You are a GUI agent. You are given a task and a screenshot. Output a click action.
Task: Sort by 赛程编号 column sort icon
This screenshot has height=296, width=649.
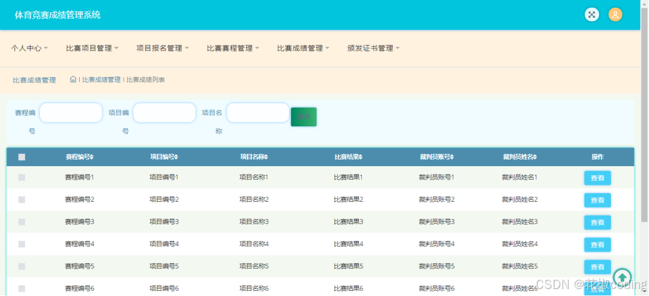point(92,157)
